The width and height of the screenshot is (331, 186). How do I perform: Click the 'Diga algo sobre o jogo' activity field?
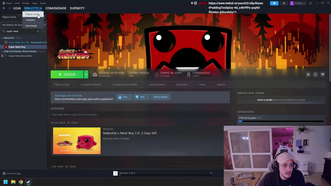(x=140, y=115)
